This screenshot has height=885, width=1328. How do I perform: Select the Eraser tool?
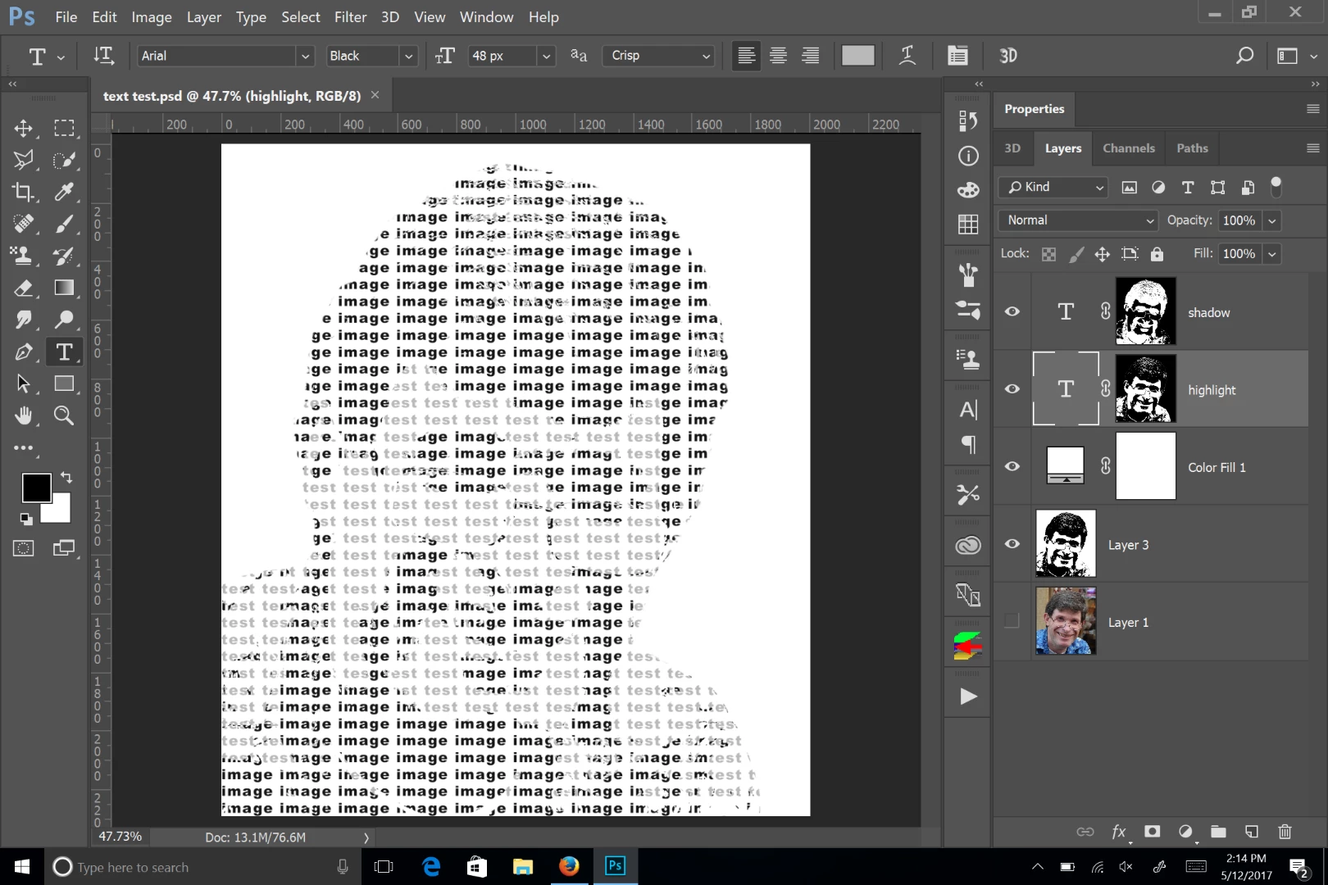23,288
